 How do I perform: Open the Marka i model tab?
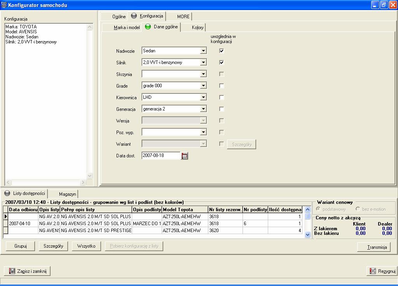click(122, 28)
